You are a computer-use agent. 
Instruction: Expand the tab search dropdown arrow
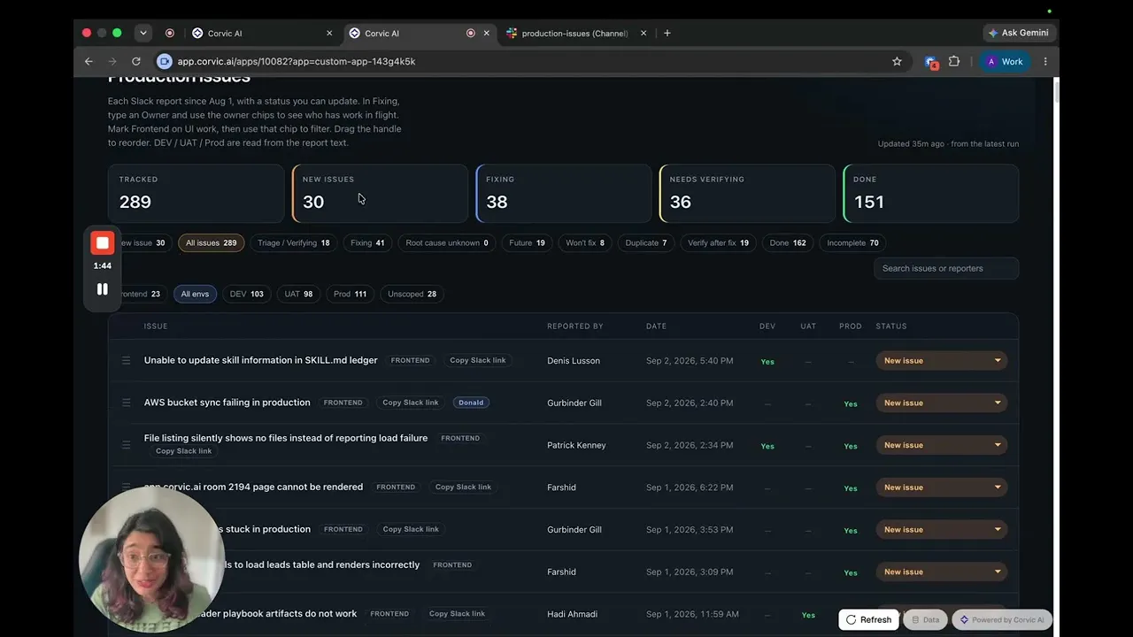pyautogui.click(x=143, y=33)
